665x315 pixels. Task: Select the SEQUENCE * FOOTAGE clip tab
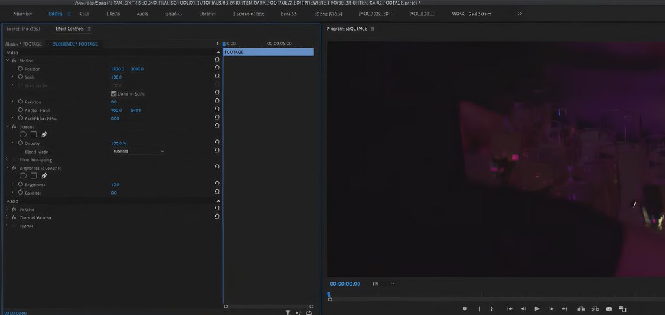(75, 44)
